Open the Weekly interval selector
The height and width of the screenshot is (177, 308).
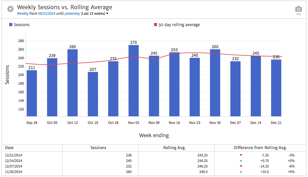point(23,13)
